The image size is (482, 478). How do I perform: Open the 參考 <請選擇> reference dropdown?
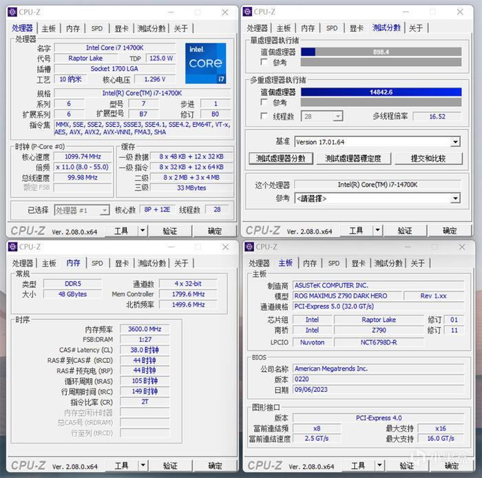coord(456,198)
